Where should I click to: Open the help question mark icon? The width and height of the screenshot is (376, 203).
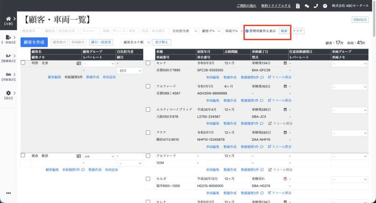click(x=325, y=6)
